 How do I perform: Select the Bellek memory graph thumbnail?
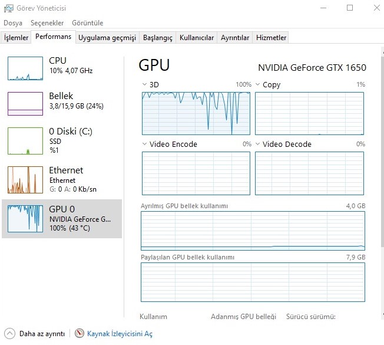(25, 103)
